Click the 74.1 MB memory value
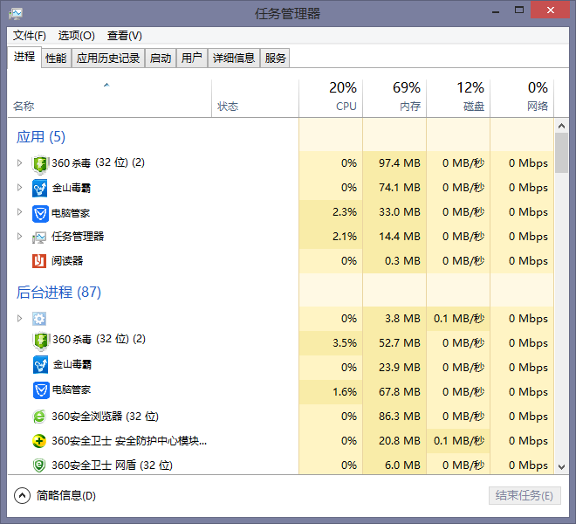Screen dimensions: 576x524 [x=400, y=188]
